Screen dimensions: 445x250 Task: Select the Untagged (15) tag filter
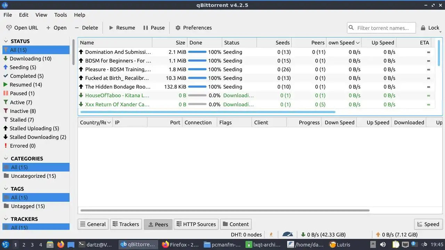point(36,206)
